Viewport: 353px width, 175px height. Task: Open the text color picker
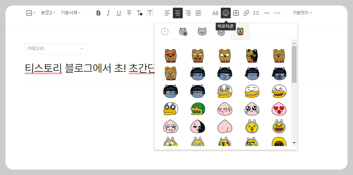pyautogui.click(x=140, y=13)
